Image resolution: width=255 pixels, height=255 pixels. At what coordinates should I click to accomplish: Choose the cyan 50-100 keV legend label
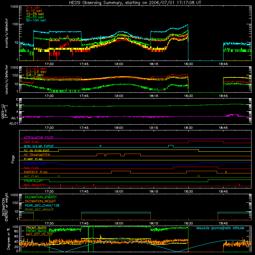pos(36,20)
